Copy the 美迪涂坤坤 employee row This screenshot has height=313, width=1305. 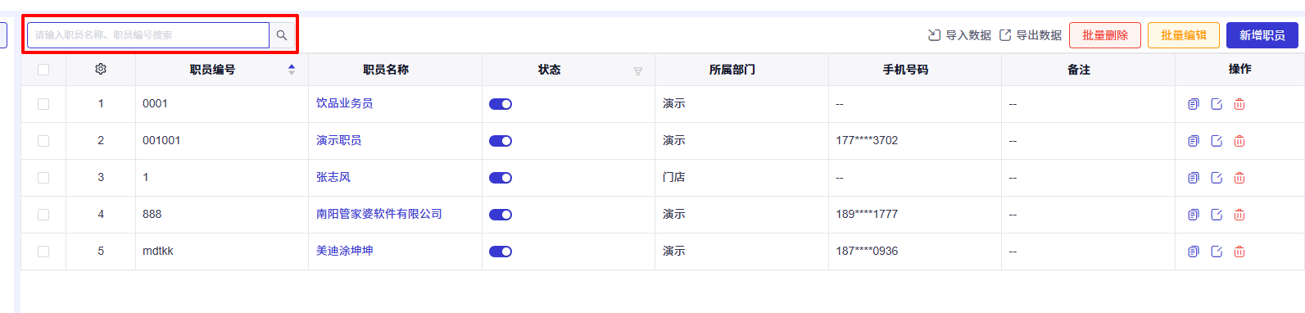tap(1194, 252)
